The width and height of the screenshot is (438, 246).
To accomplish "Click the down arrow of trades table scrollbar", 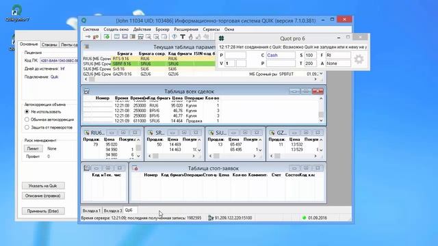I will tap(321, 120).
